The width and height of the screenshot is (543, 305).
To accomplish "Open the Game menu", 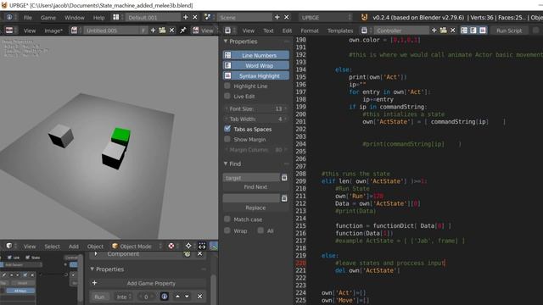I will coord(48,17).
